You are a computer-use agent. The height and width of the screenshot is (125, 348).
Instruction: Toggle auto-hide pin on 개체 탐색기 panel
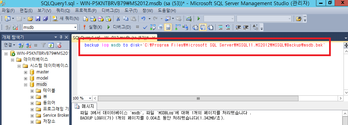pyautogui.click(x=61, y=37)
